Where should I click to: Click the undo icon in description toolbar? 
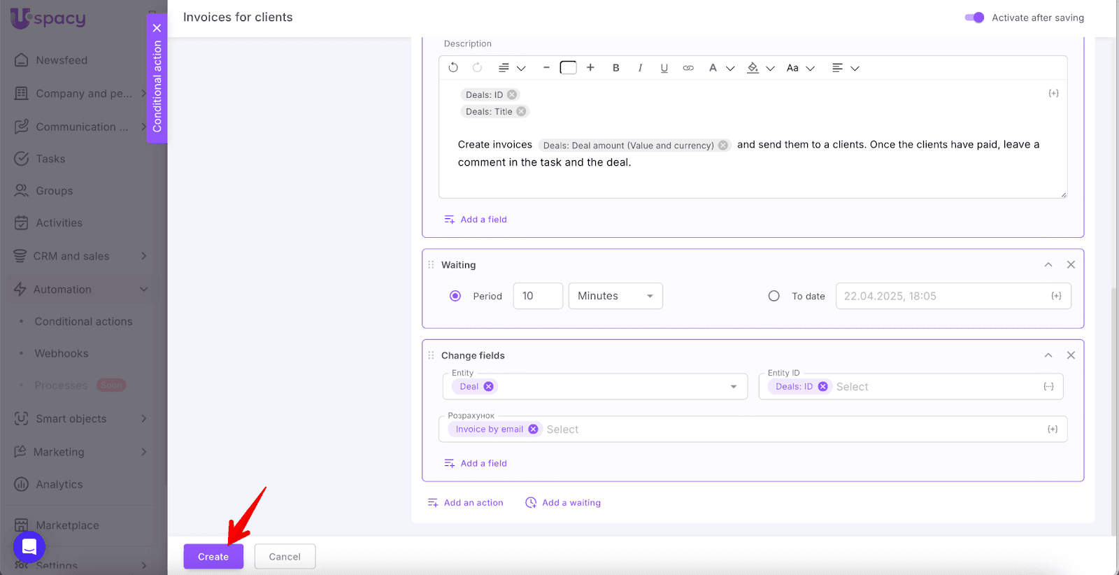pos(453,68)
